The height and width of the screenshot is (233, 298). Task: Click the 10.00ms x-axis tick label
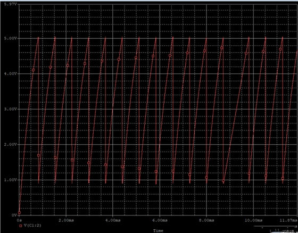point(253,220)
